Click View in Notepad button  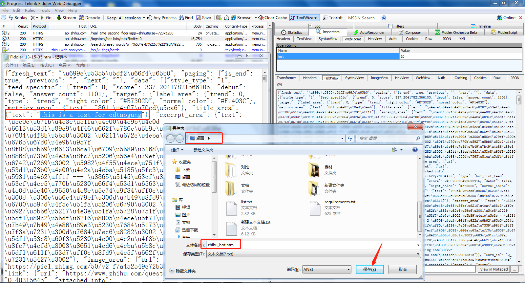pyautogui.click(x=494, y=269)
